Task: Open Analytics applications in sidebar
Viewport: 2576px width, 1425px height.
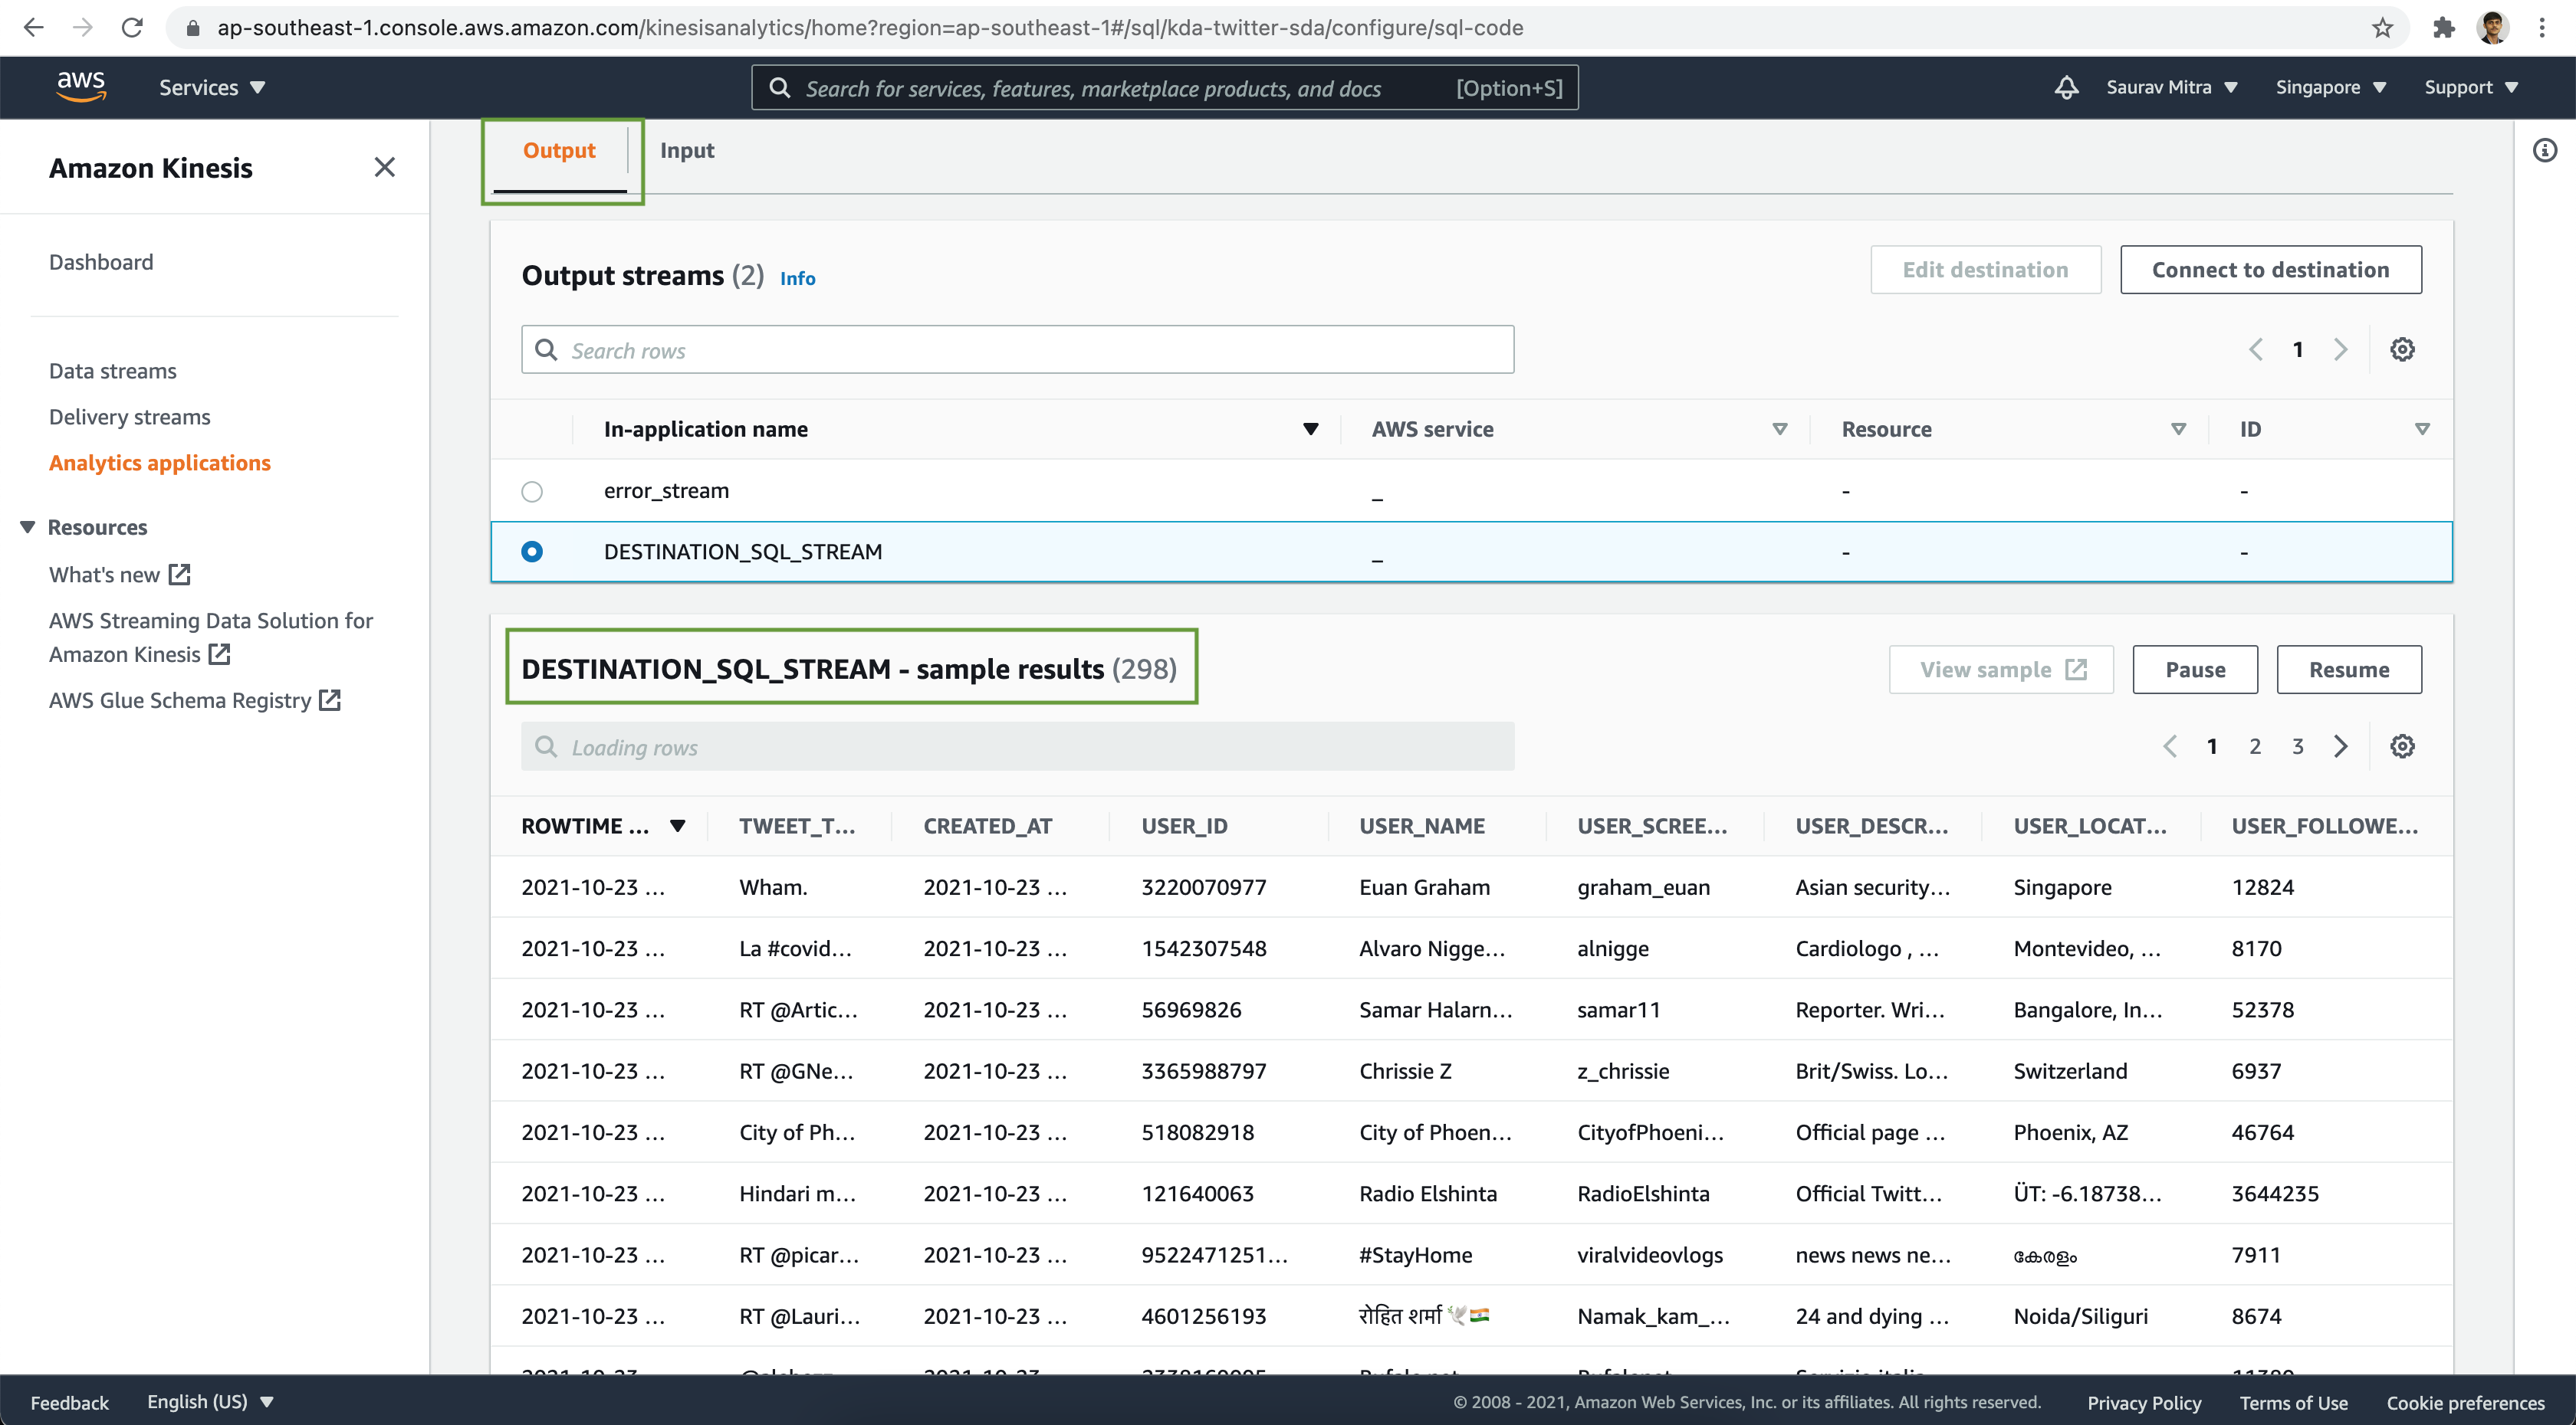Action: tap(160, 463)
